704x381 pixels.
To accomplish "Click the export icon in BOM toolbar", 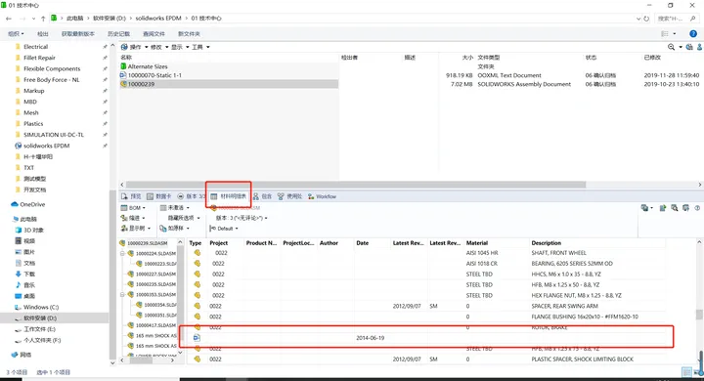I will click(x=662, y=208).
